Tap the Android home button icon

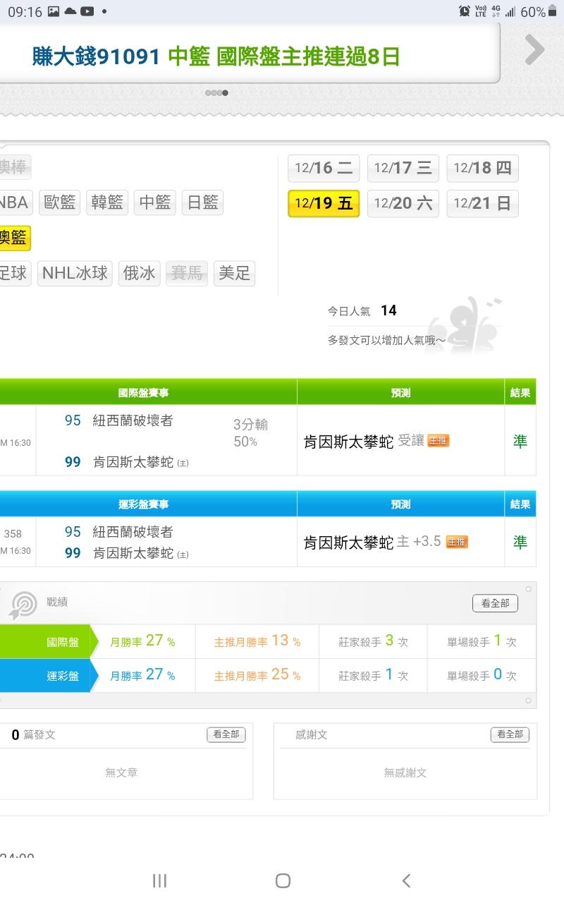click(283, 880)
